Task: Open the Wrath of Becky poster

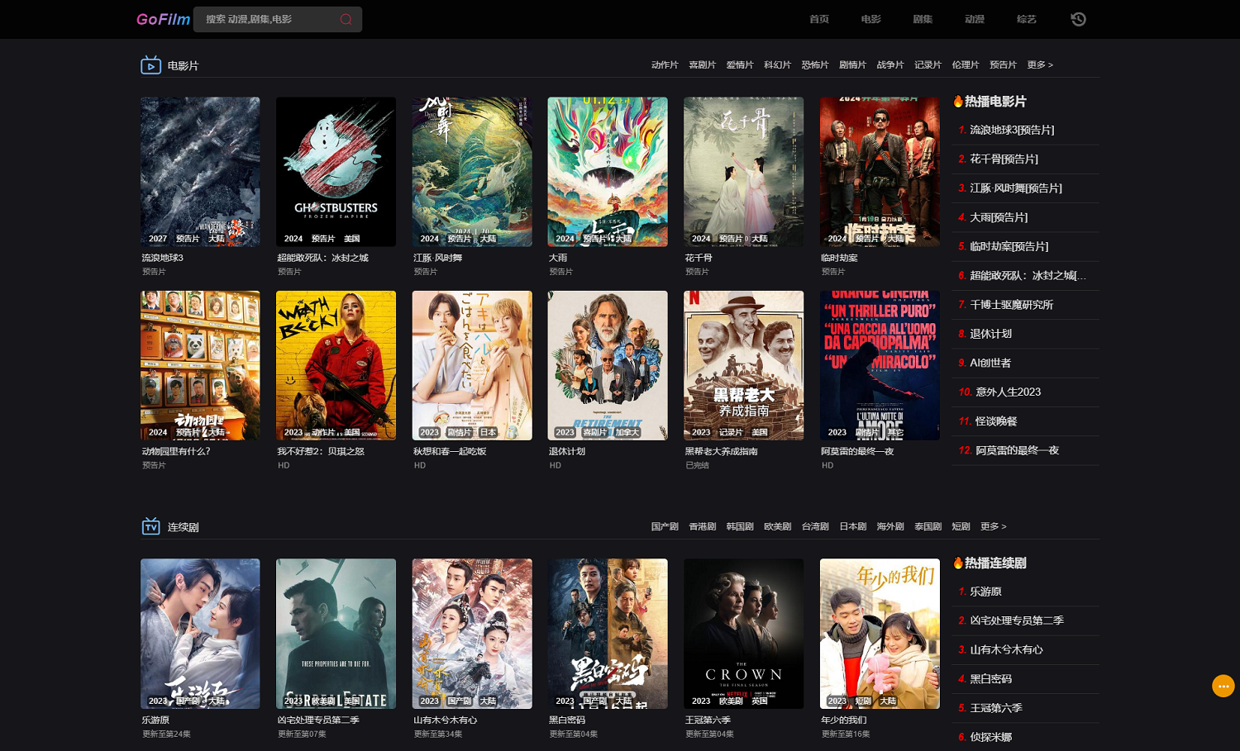Action: [336, 365]
